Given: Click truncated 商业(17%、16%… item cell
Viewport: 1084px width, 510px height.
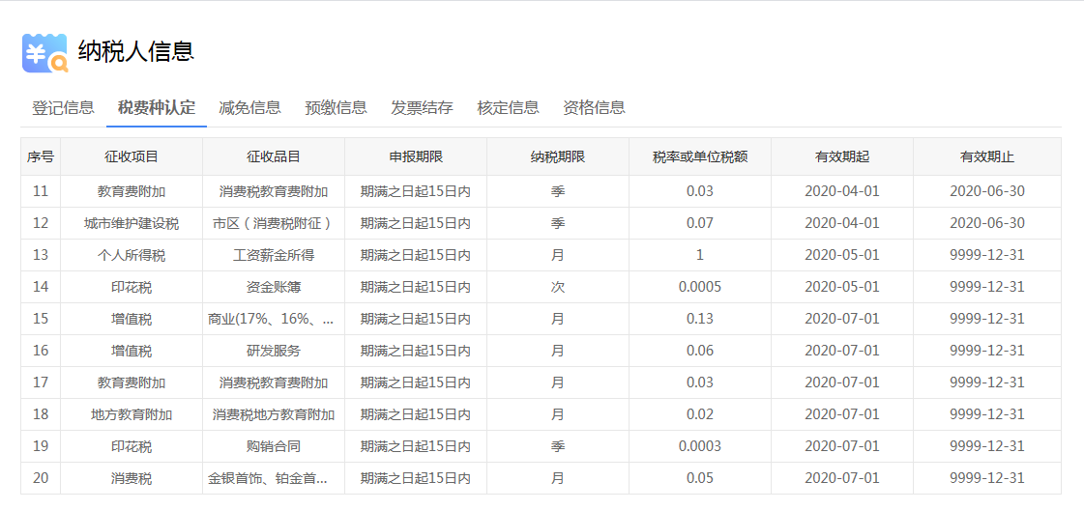Looking at the screenshot, I should click(274, 319).
